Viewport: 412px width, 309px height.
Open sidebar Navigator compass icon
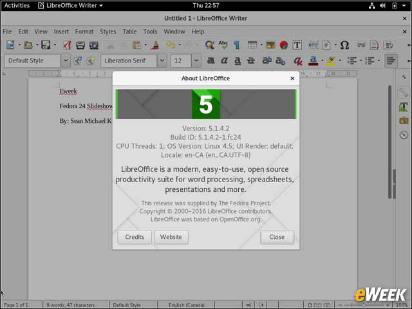click(404, 135)
